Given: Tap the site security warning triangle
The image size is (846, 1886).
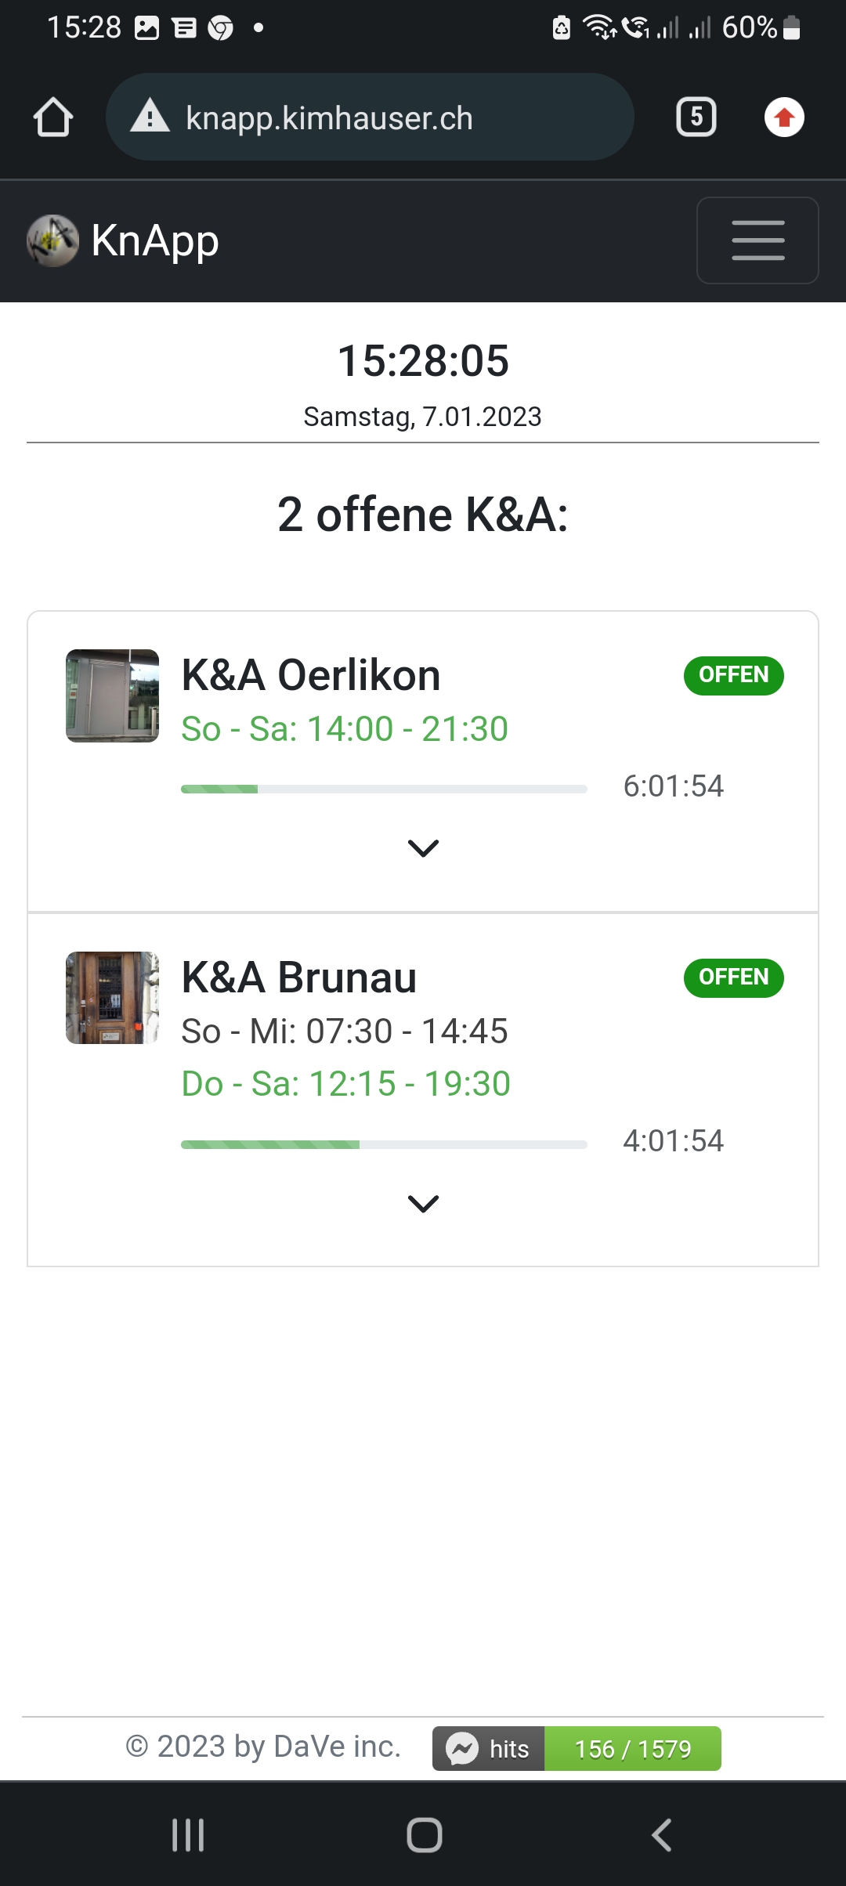Looking at the screenshot, I should (150, 117).
